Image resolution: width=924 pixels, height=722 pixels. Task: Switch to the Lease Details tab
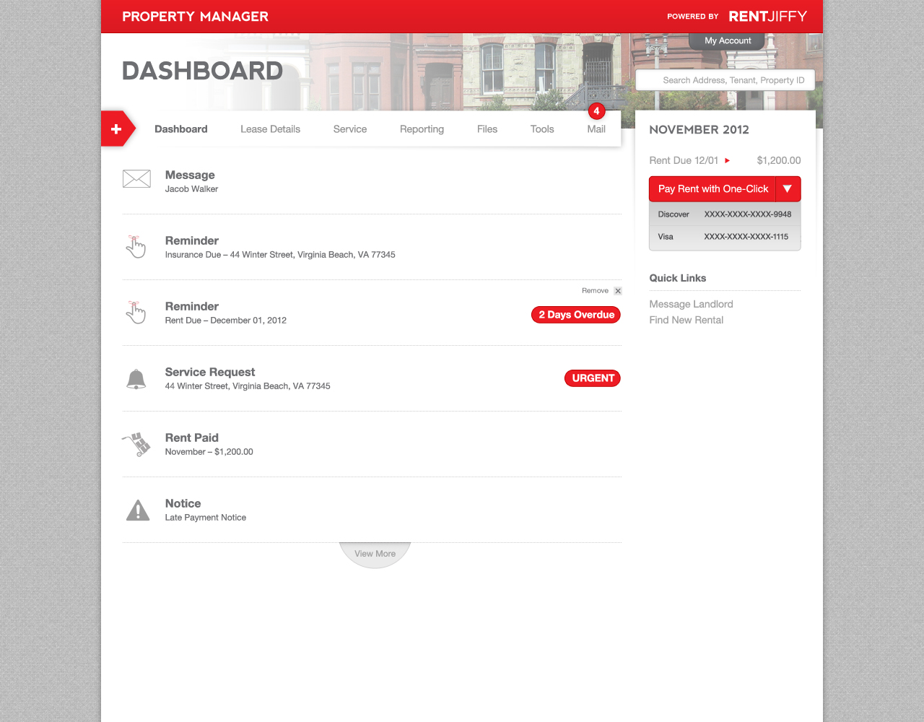coord(271,129)
